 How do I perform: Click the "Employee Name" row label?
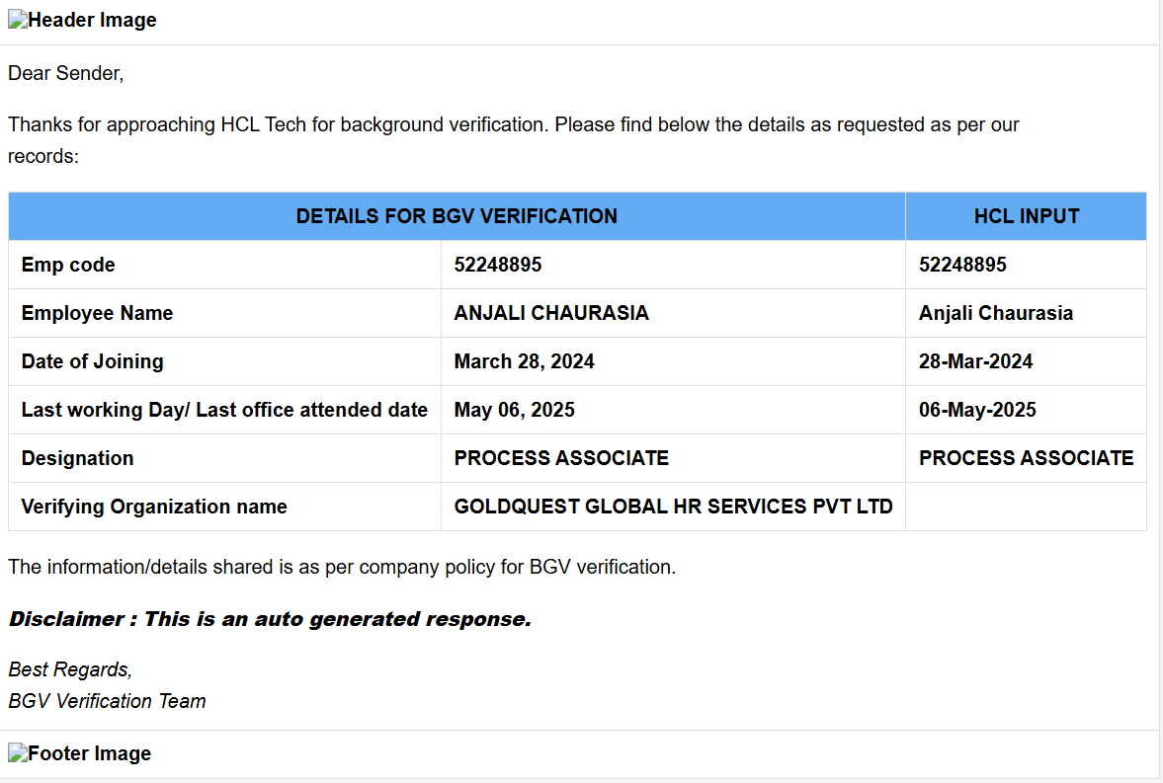(x=97, y=313)
